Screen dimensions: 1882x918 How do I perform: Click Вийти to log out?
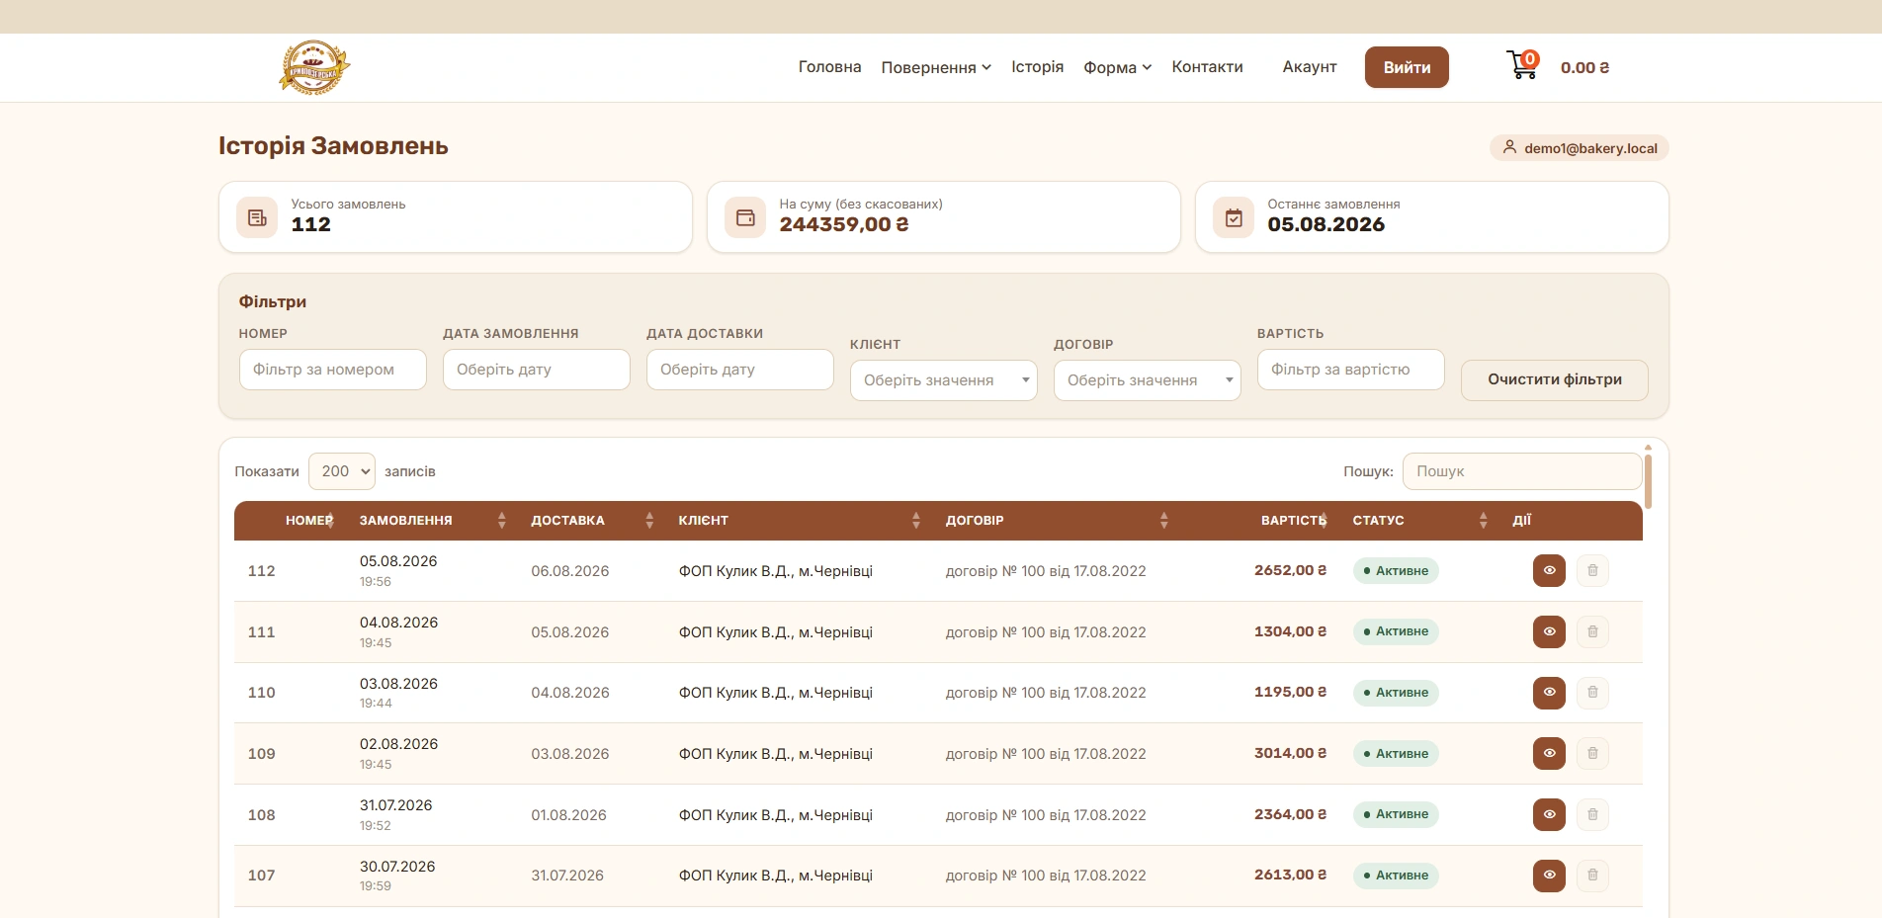click(x=1407, y=67)
